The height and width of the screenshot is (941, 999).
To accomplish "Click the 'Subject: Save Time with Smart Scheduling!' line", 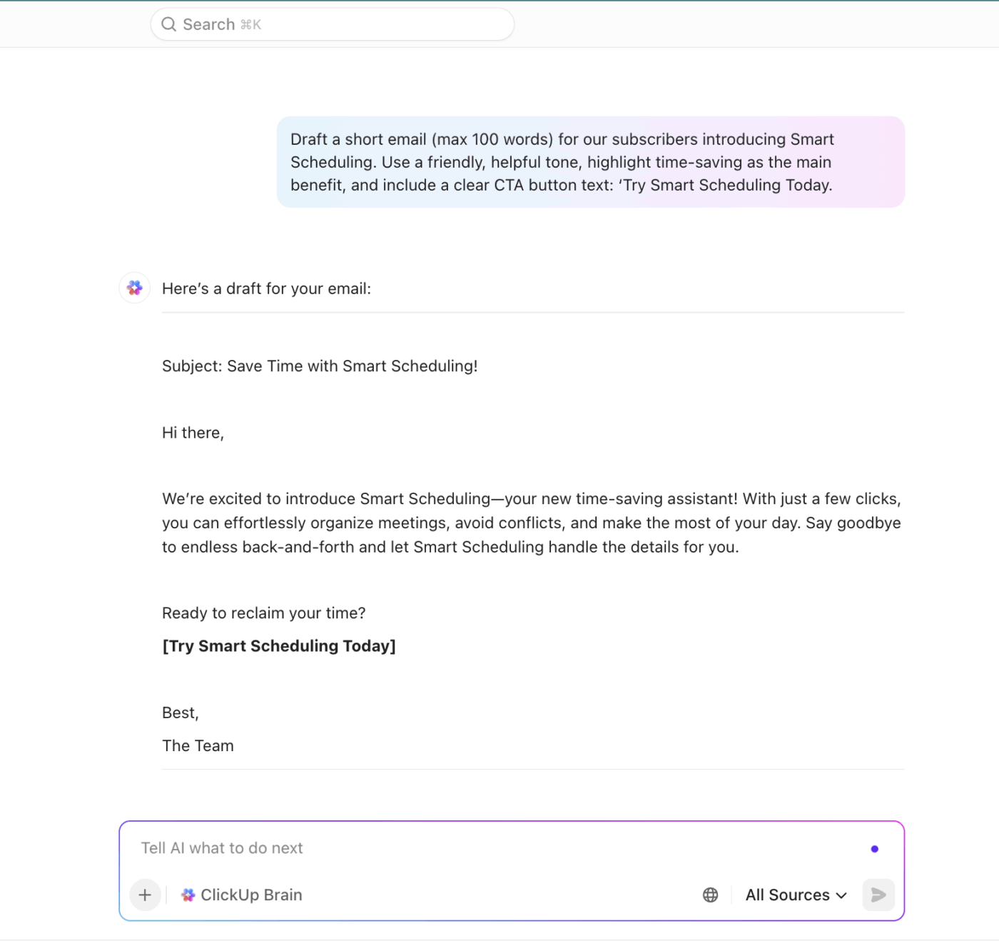I will pyautogui.click(x=320, y=366).
